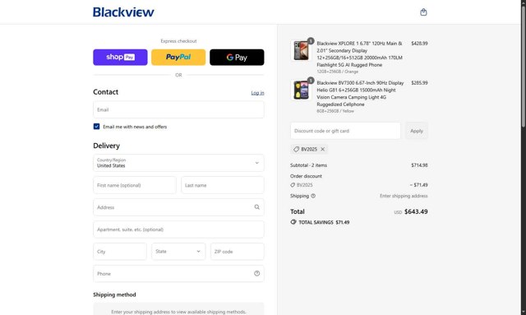Click the BV2025 tag icon chip
Viewport: 526px width, 315px height.
point(296,149)
